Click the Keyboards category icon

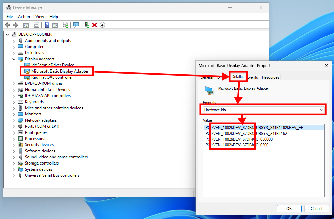(x=20, y=102)
